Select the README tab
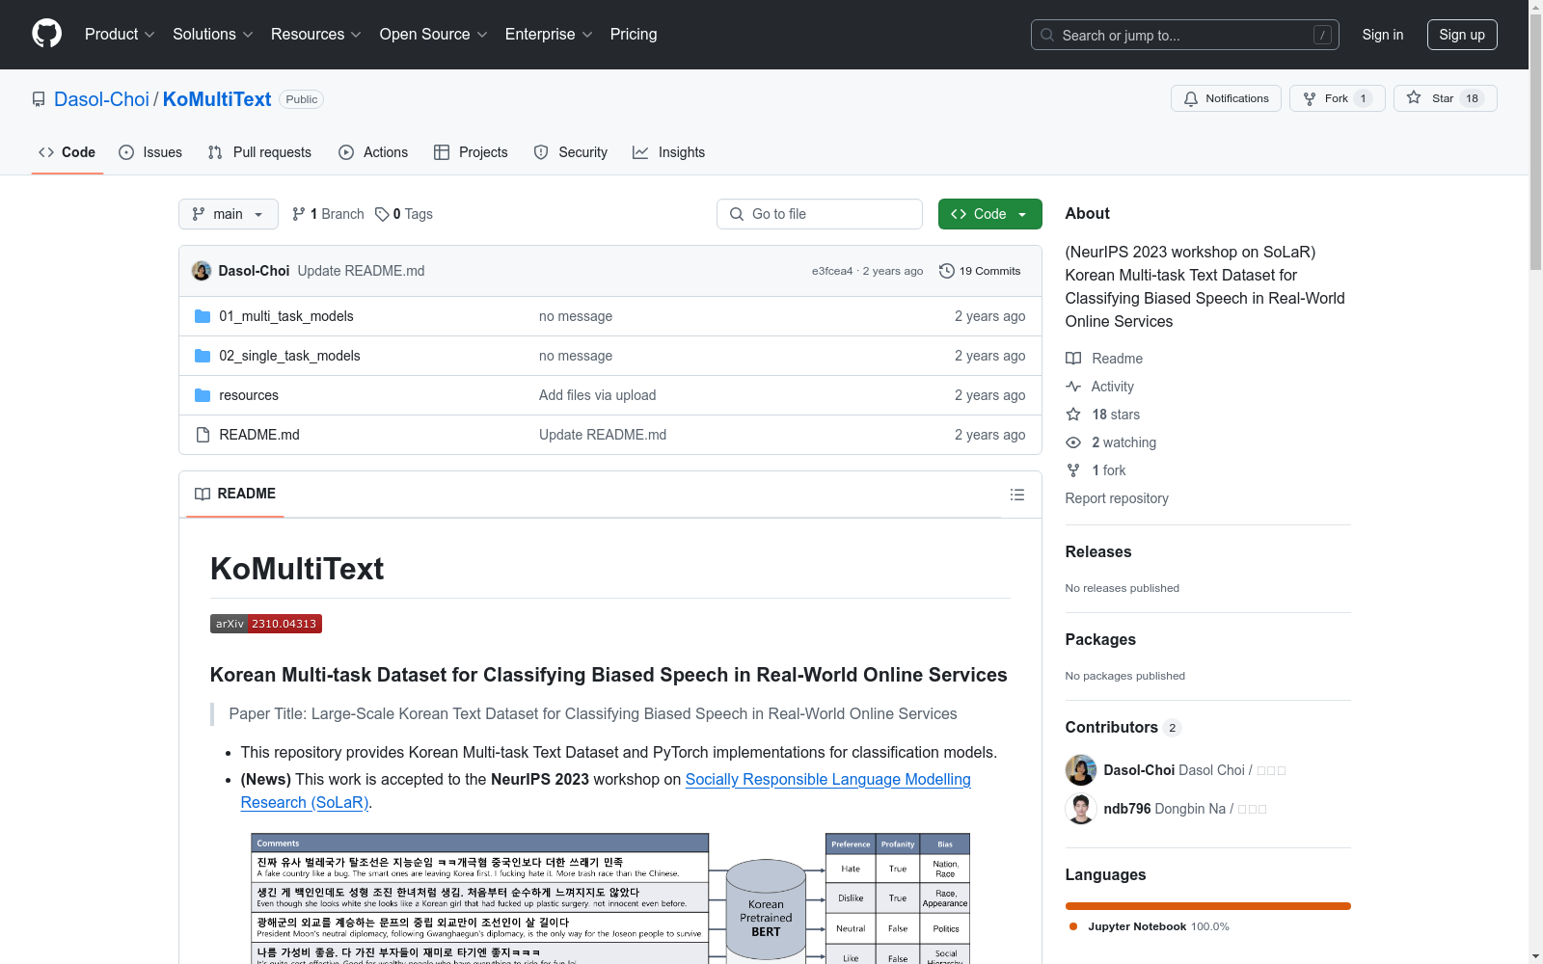Image resolution: width=1543 pixels, height=964 pixels. (235, 494)
